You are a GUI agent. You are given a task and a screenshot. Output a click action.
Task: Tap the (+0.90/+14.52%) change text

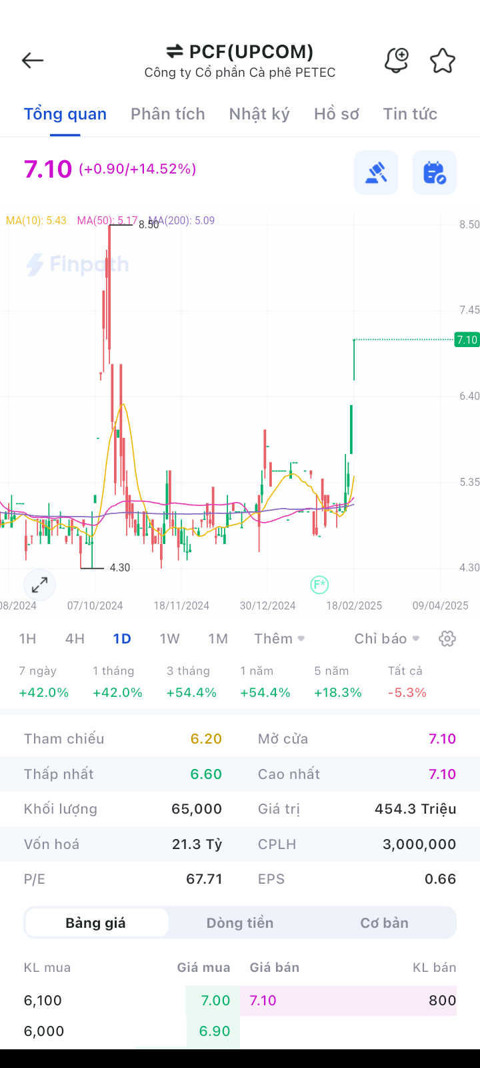(137, 169)
